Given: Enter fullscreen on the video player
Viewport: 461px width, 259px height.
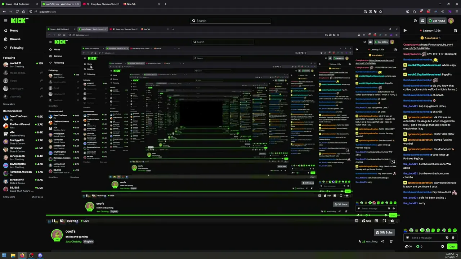Looking at the screenshot, I should (384, 221).
